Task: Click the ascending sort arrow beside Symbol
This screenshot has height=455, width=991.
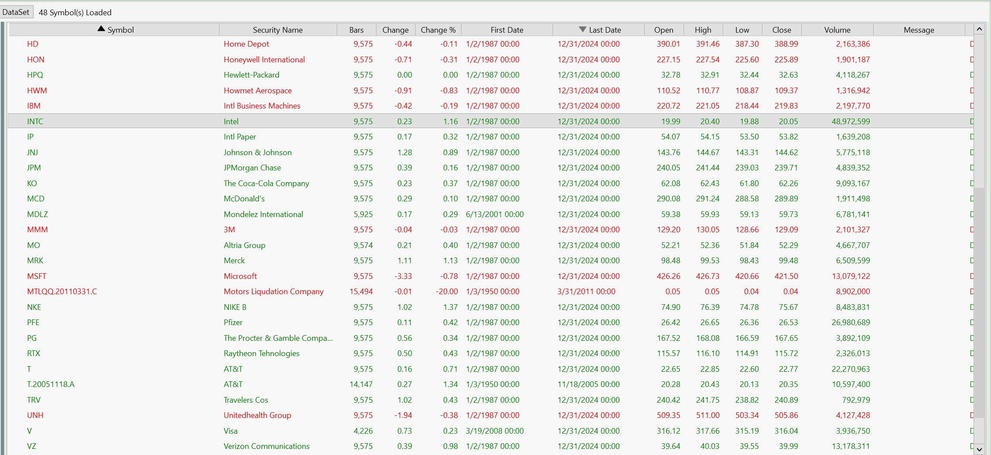Action: (x=101, y=29)
